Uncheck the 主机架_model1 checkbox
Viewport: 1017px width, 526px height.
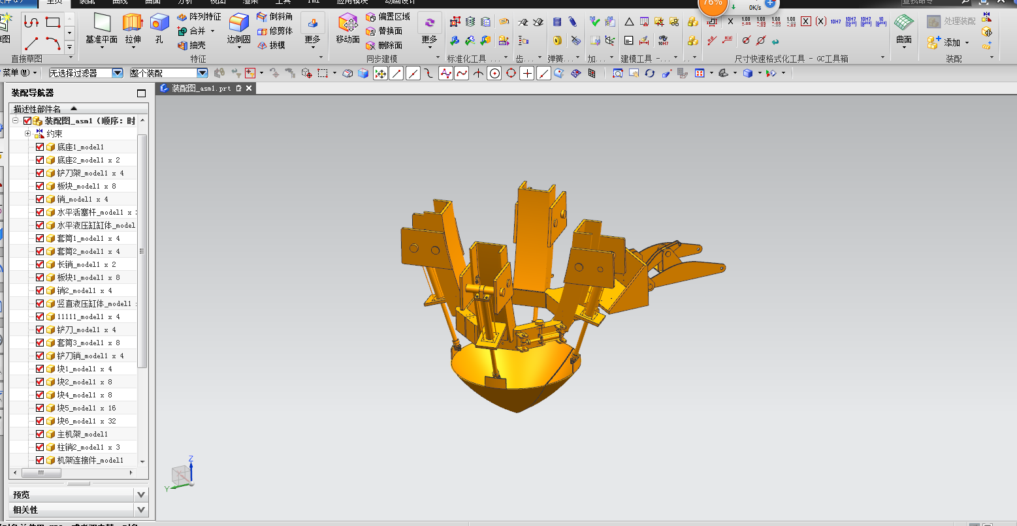[x=40, y=434]
